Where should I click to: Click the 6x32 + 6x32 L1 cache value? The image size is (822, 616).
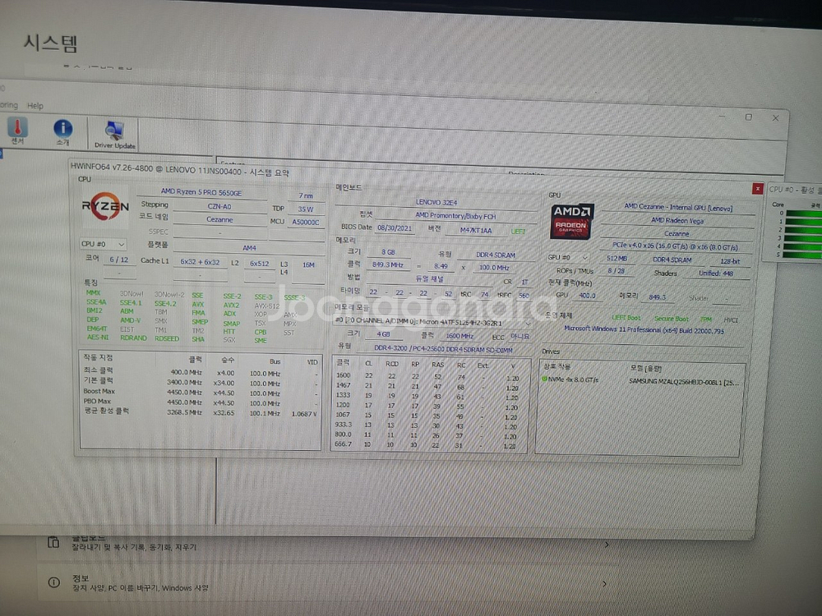(200, 262)
